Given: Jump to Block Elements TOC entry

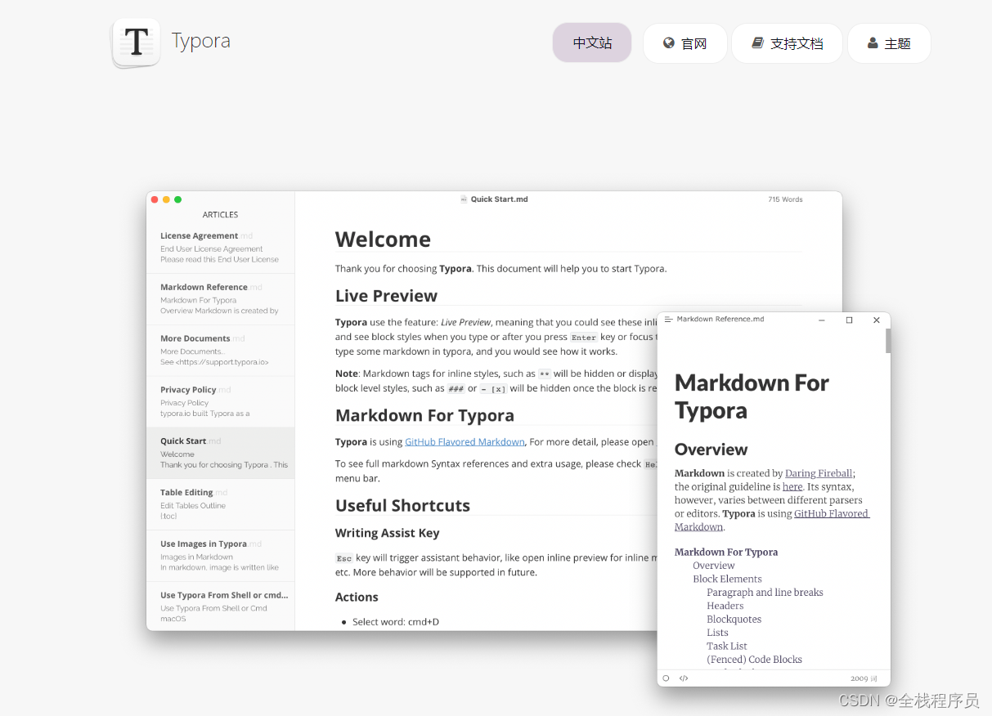Looking at the screenshot, I should 727,579.
